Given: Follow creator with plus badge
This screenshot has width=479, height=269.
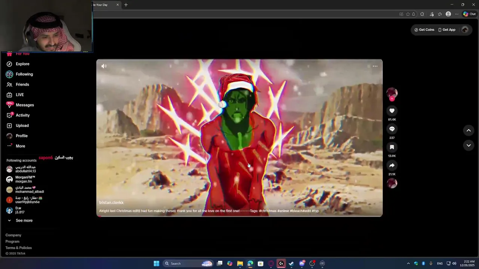Looking at the screenshot, I should [x=392, y=99].
